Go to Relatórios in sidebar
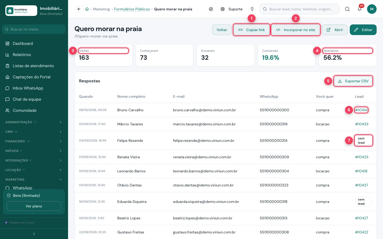383x239 pixels. tap(34, 55)
